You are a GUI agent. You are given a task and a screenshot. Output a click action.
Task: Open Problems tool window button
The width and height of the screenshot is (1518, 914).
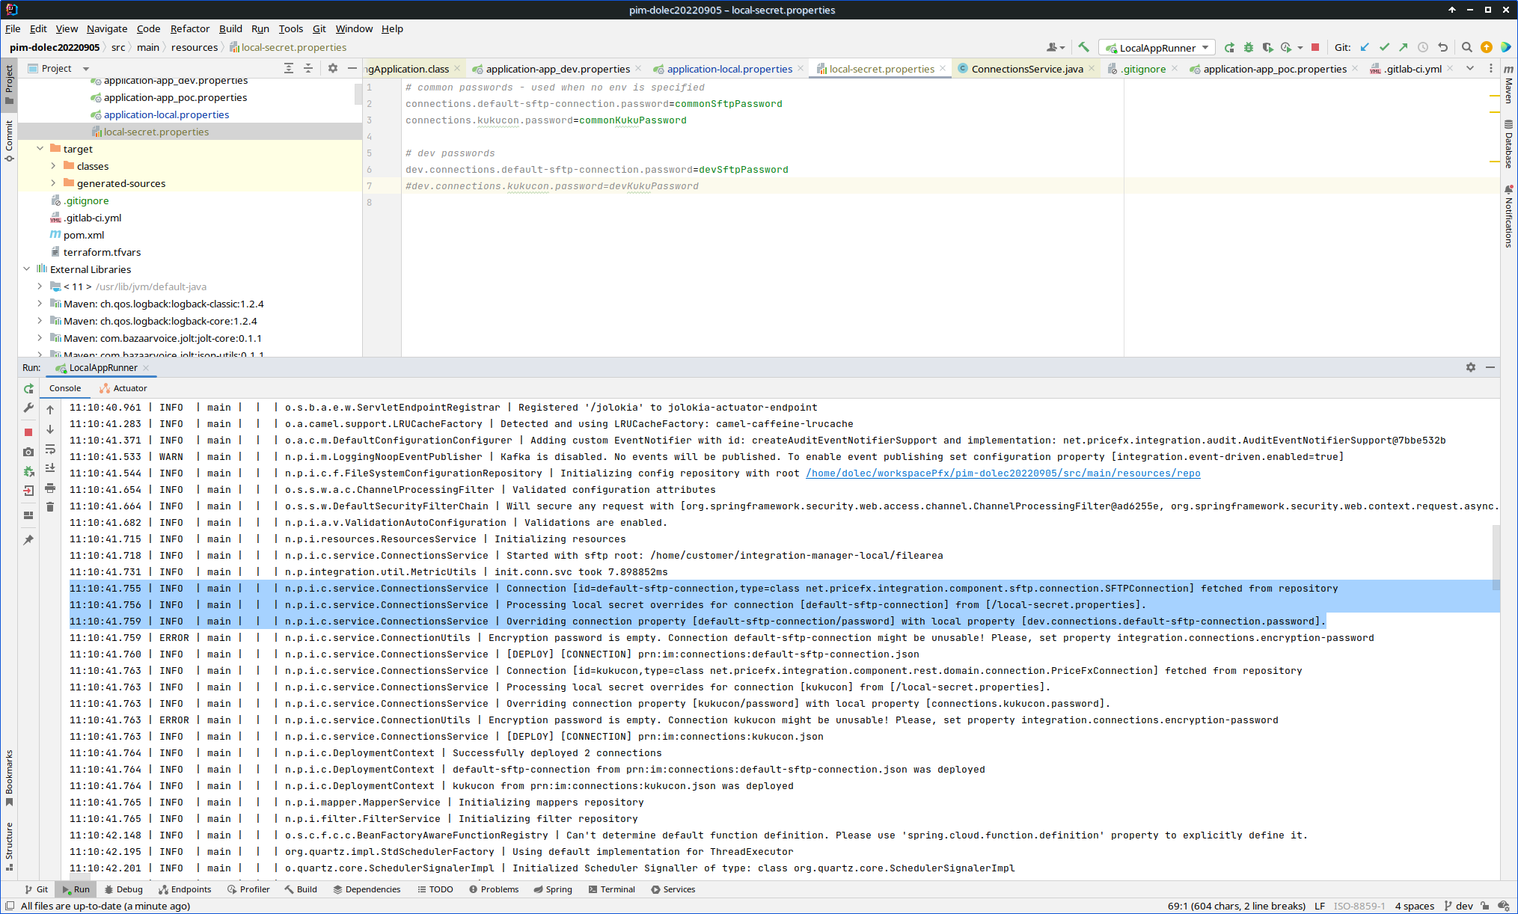(x=494, y=889)
